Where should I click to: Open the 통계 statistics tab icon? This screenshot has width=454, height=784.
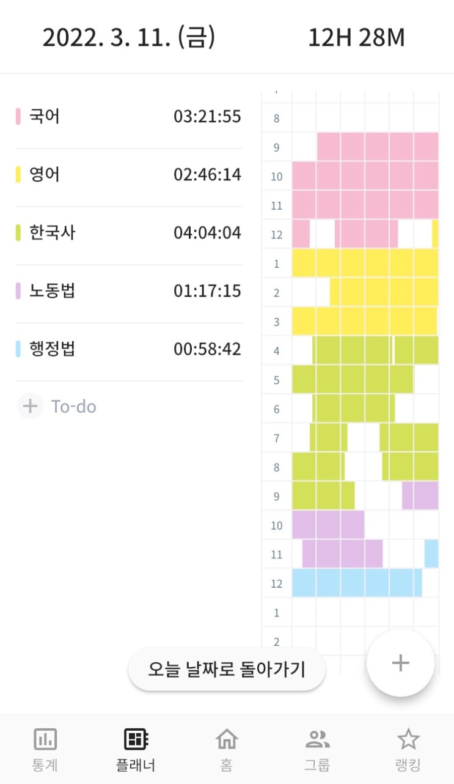pos(45,740)
